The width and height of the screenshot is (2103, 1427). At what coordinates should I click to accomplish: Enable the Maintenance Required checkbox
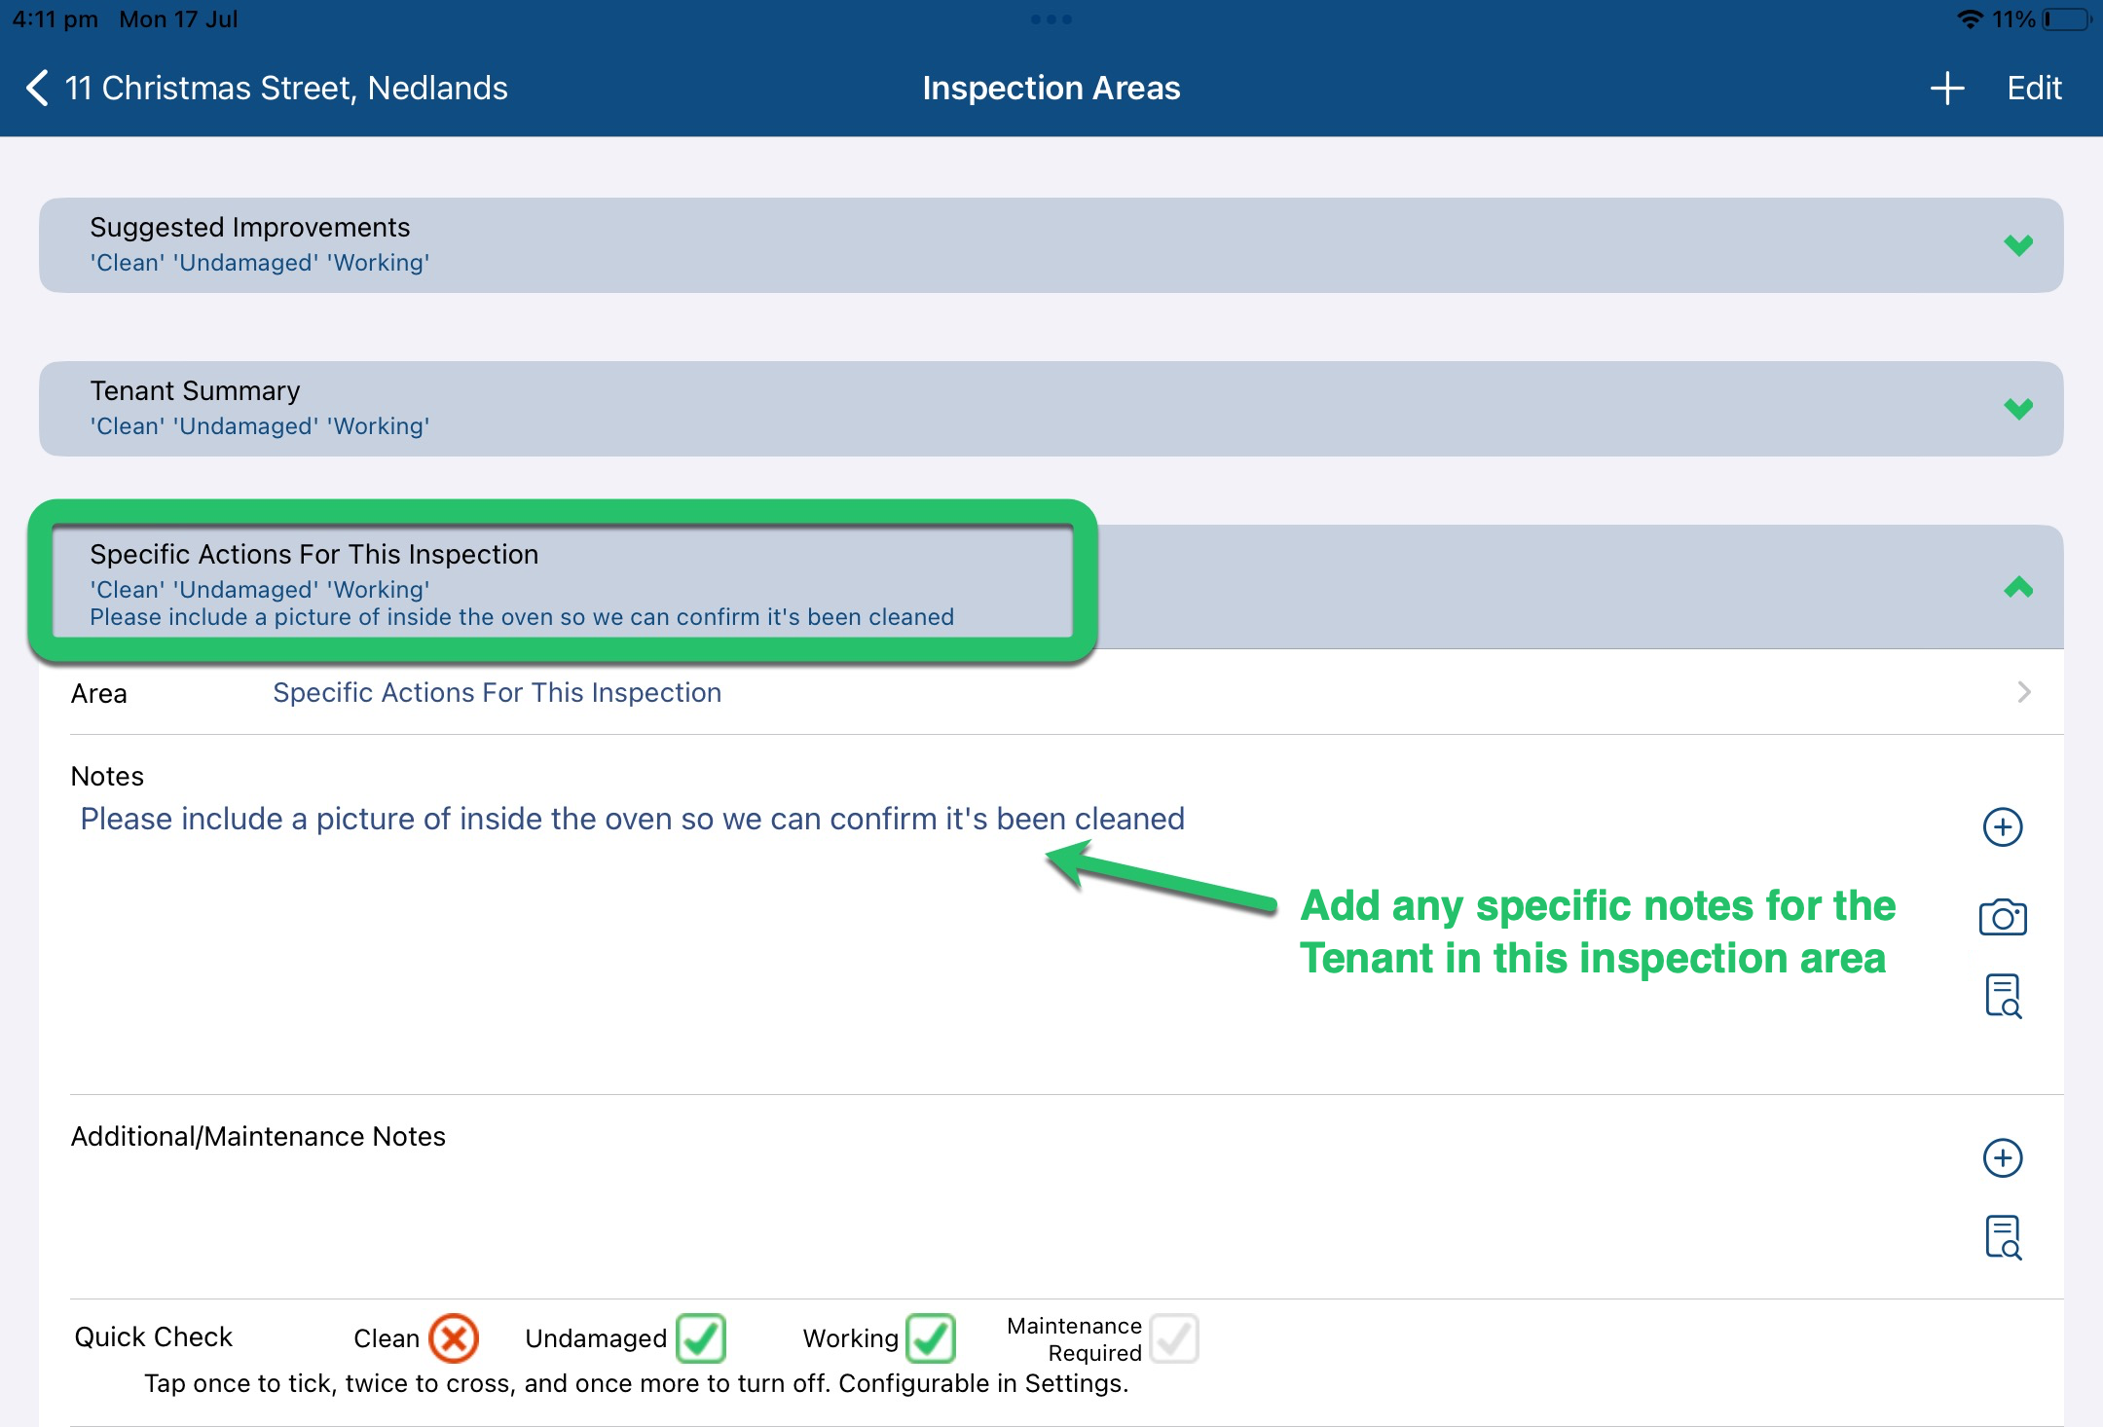coord(1173,1338)
